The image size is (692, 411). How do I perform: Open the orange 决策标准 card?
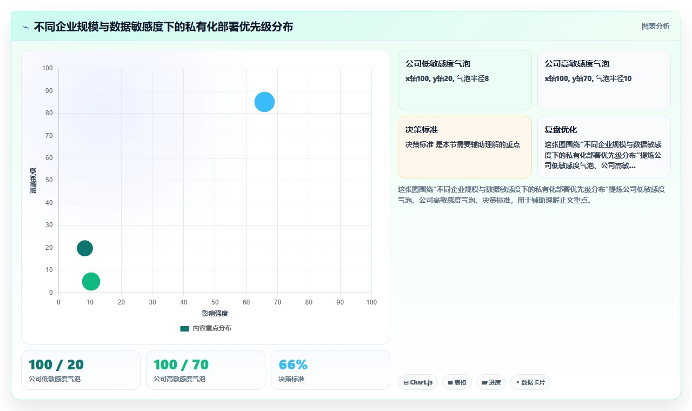[465, 147]
